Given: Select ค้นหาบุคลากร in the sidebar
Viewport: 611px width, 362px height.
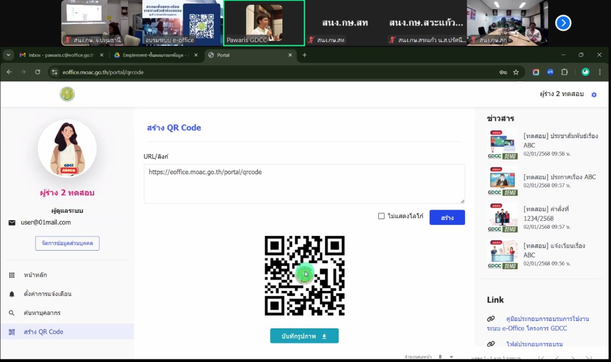Looking at the screenshot, I should [42, 313].
